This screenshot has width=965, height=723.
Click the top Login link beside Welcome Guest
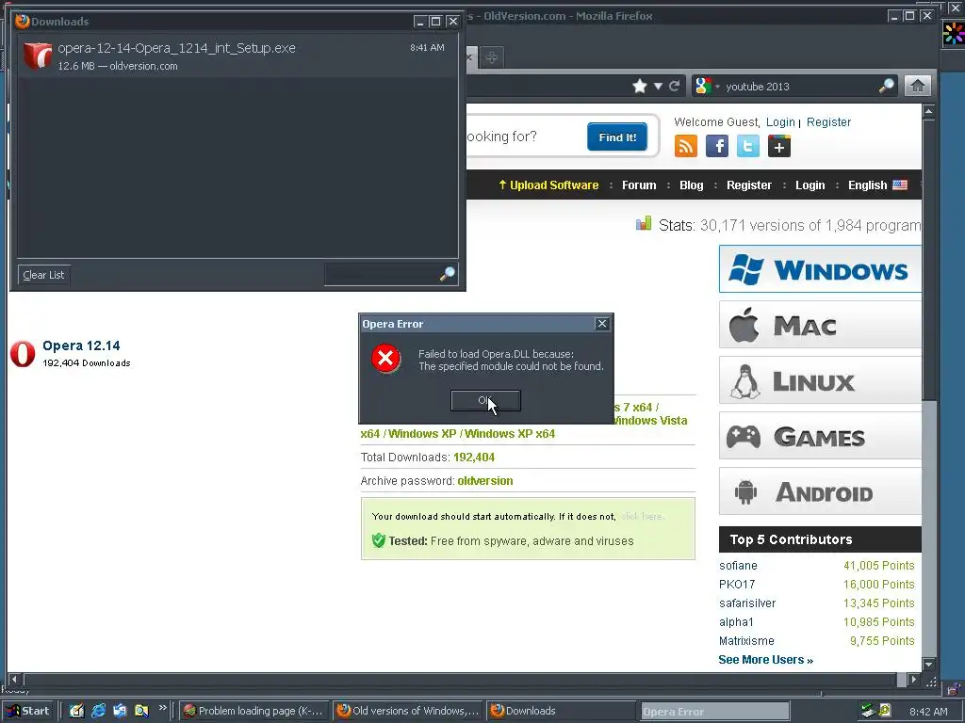780,122
